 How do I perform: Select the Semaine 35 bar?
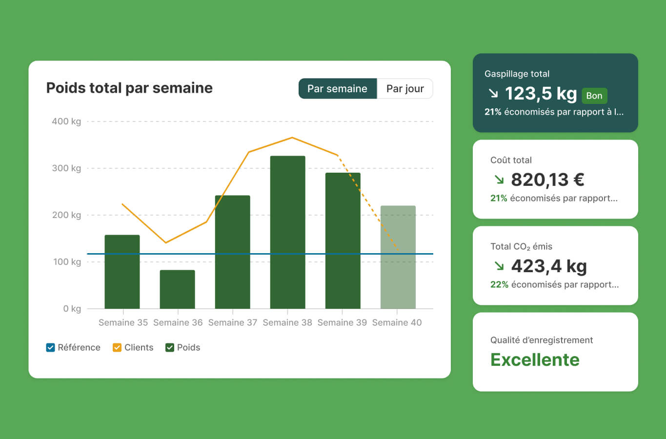click(x=122, y=272)
